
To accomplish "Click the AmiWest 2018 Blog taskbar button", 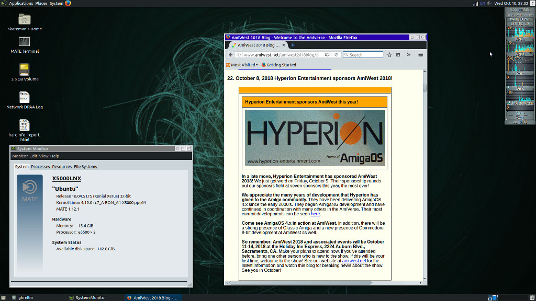I will [152, 297].
